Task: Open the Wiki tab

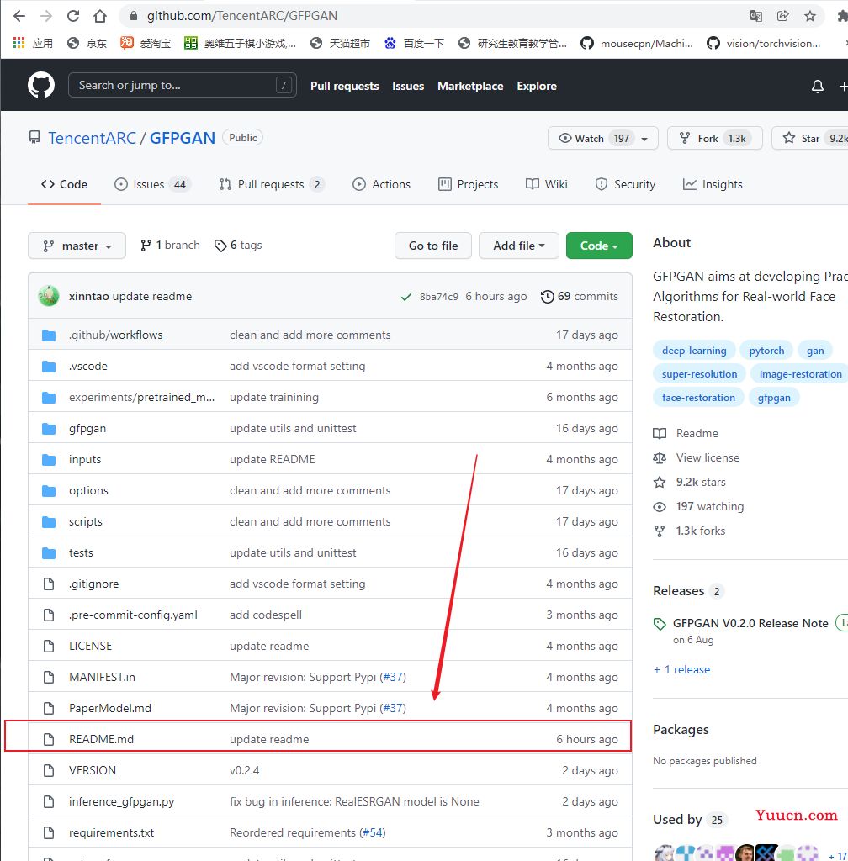Action: (x=547, y=184)
